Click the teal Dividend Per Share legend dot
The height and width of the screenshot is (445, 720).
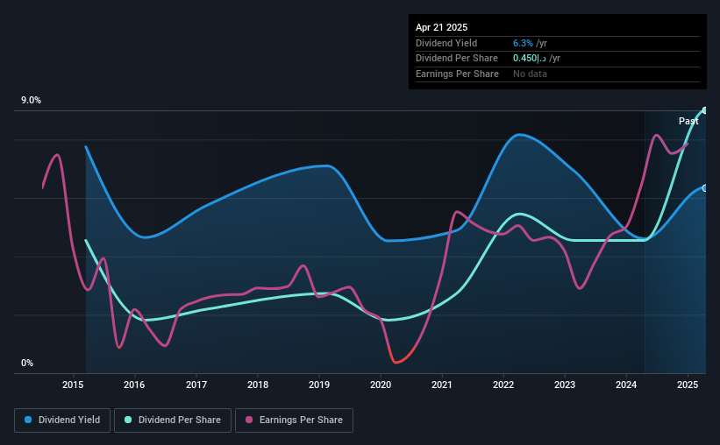click(x=128, y=420)
